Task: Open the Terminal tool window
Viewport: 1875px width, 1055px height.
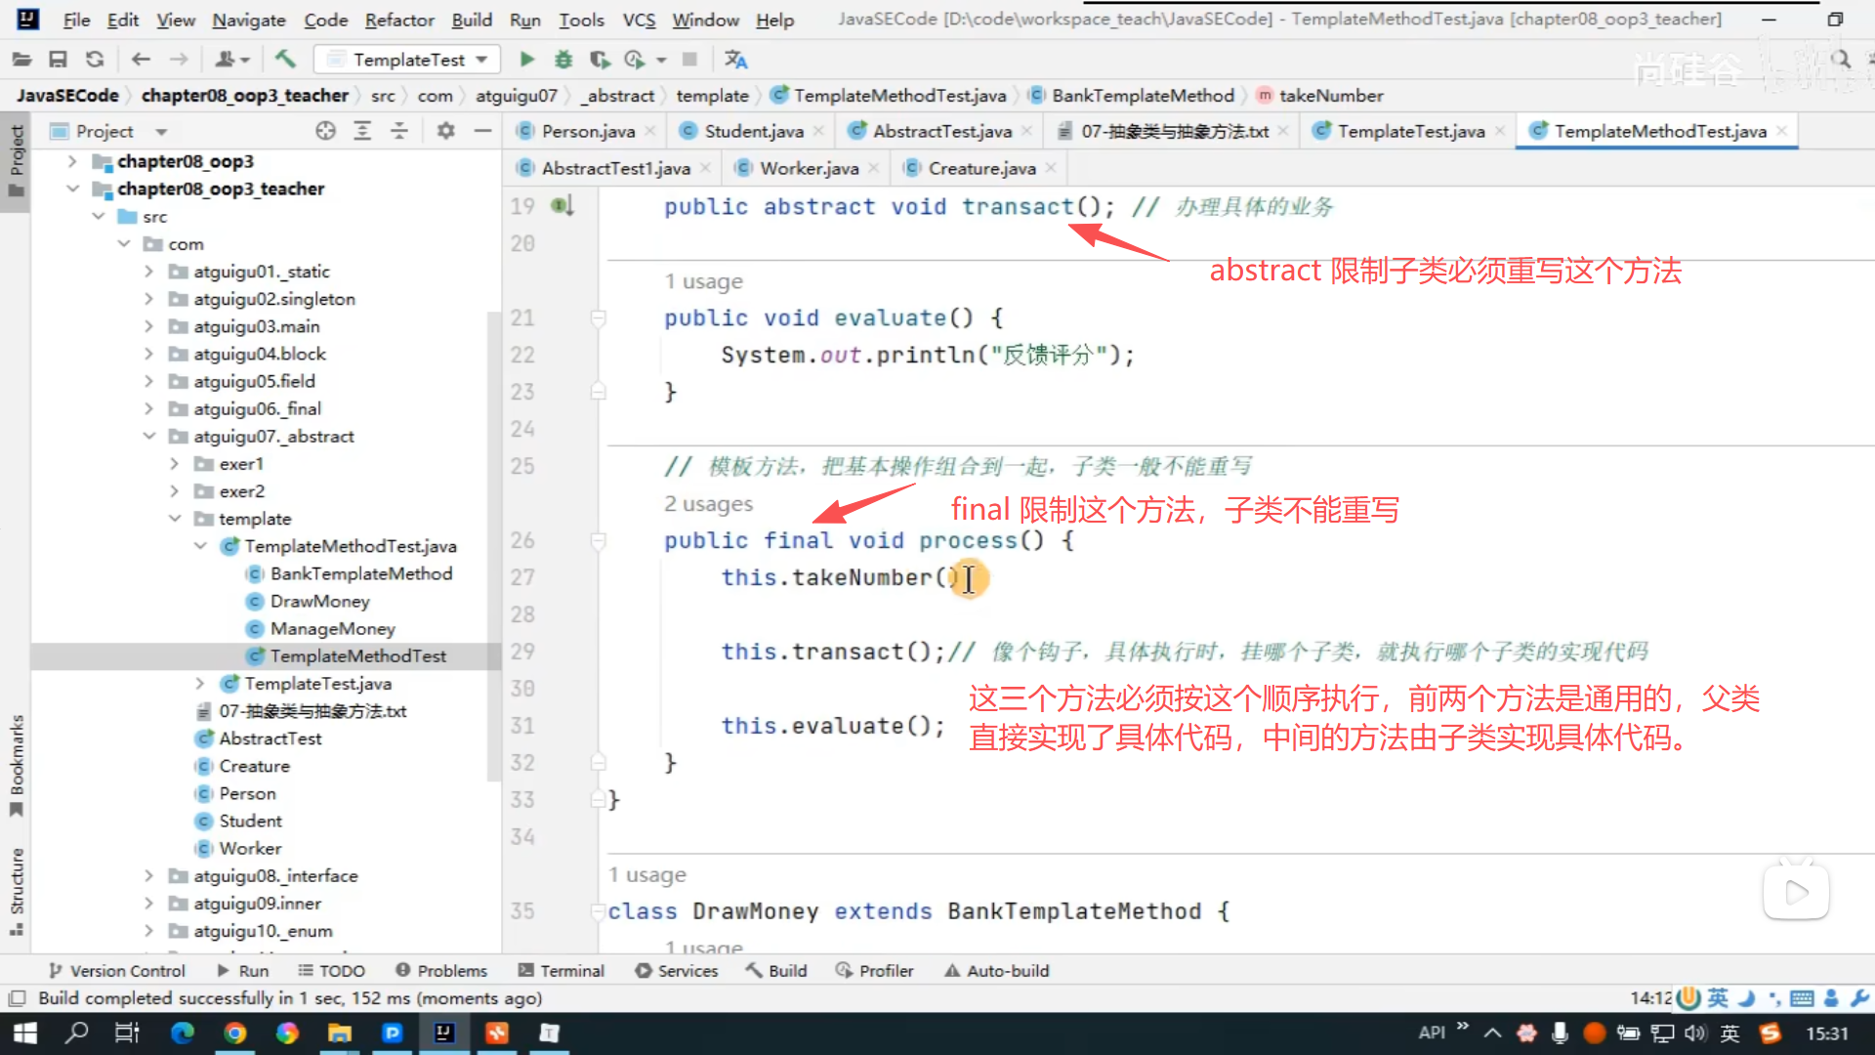Action: click(562, 971)
